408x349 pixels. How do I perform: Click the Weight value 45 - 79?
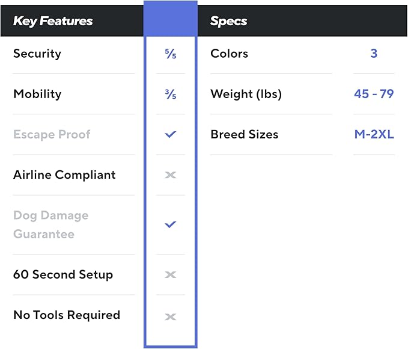coord(374,94)
